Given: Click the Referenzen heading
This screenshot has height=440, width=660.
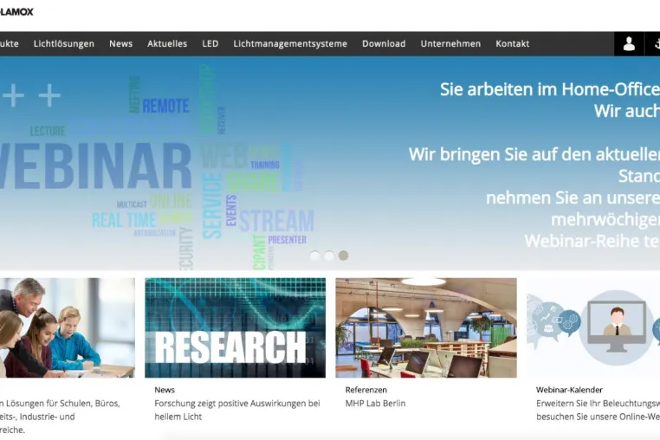Looking at the screenshot, I should [366, 390].
